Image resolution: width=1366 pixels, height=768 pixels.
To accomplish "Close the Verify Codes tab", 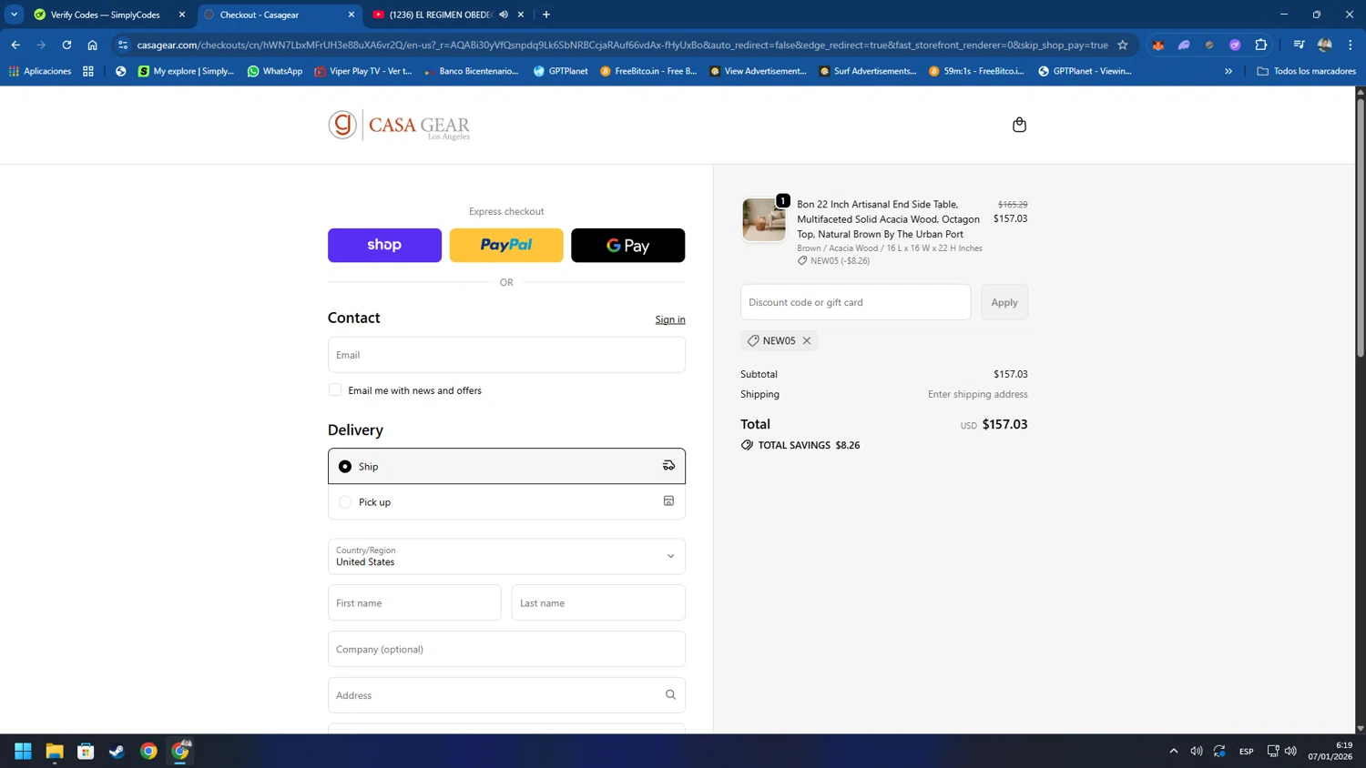I will 182,15.
